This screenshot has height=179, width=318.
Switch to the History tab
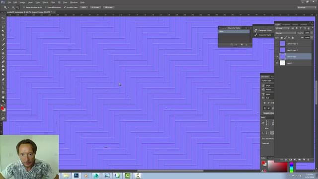coord(295,25)
